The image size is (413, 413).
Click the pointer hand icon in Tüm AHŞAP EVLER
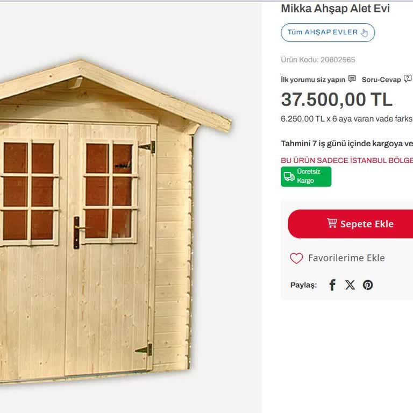pyautogui.click(x=364, y=33)
